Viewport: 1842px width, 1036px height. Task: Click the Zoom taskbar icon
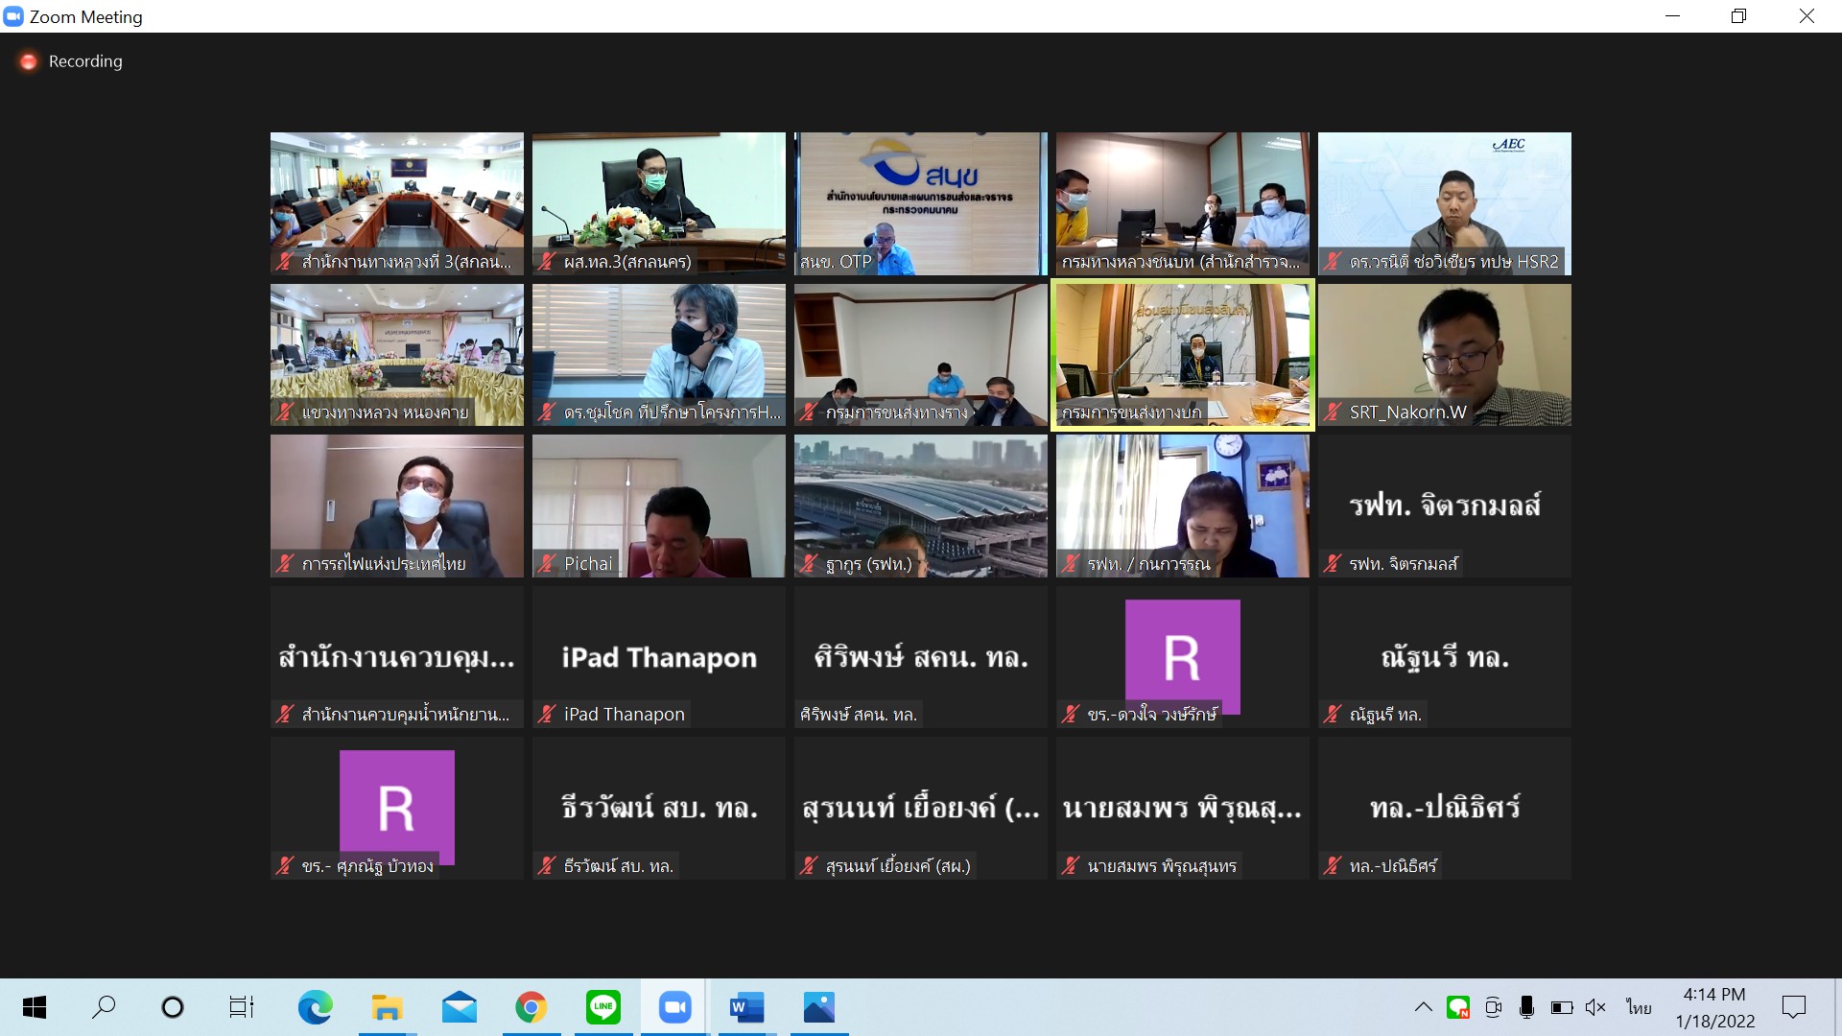click(674, 1007)
